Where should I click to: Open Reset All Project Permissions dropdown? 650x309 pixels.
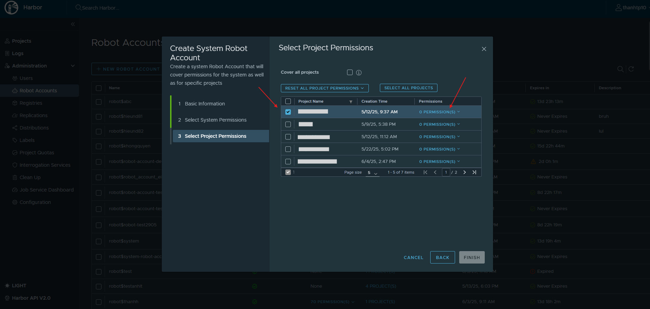tap(324, 88)
